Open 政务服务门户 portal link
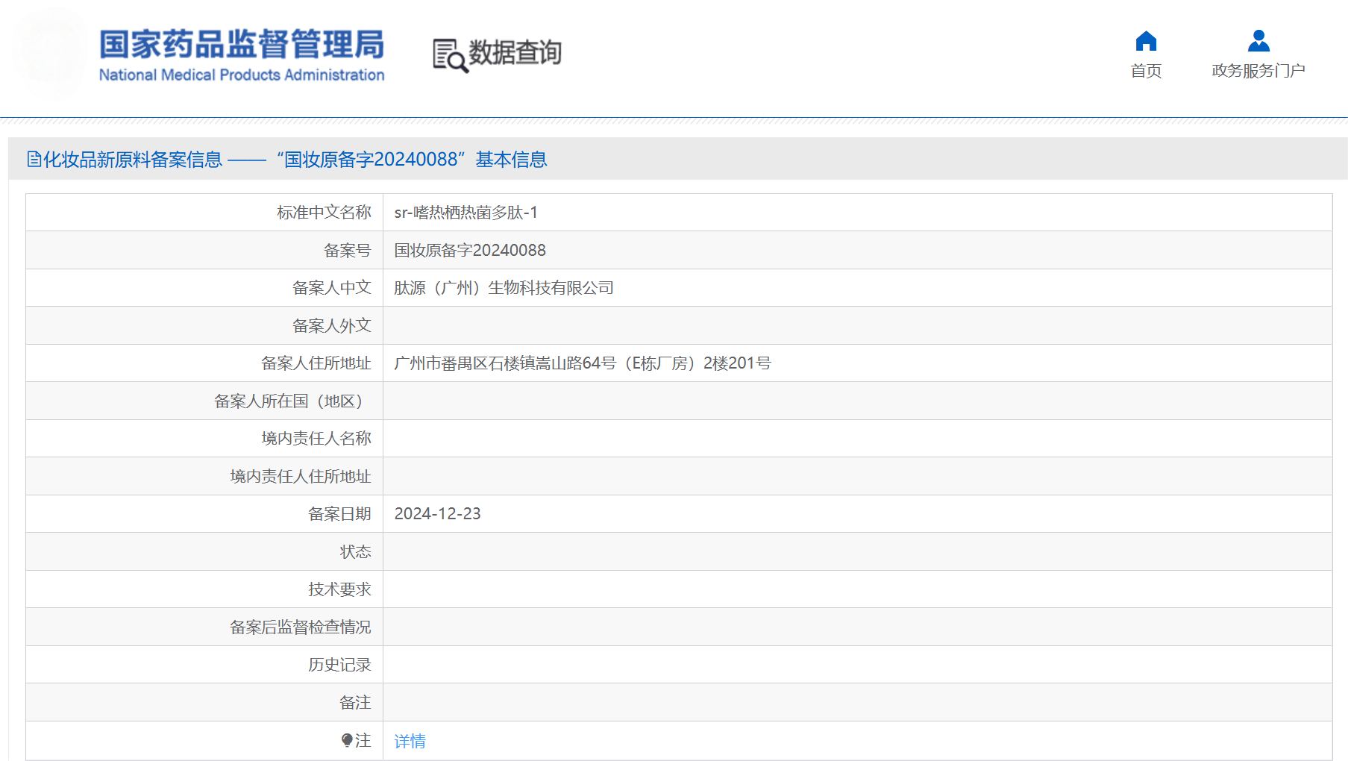The image size is (1348, 761). click(1258, 71)
